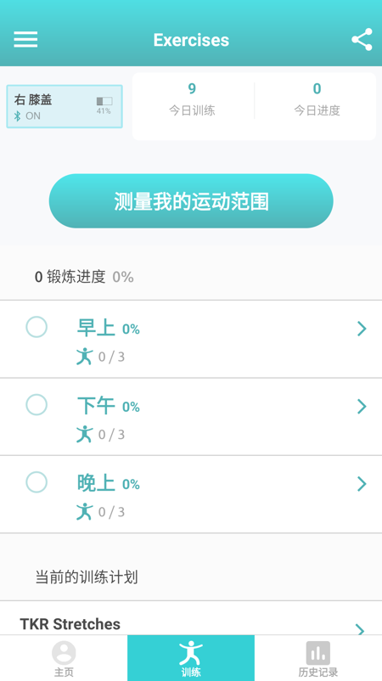Check the 下午 session circle
This screenshot has height=681, width=382.
click(x=37, y=405)
